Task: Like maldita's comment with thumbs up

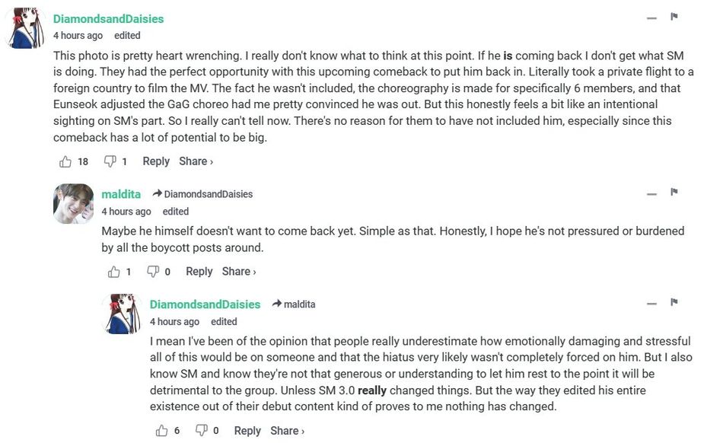Action: (x=114, y=272)
